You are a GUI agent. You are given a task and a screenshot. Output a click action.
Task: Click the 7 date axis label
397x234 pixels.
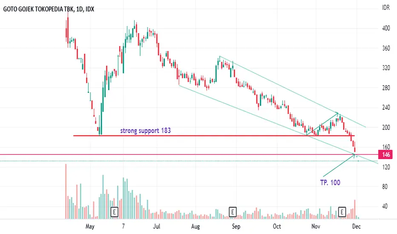[x=123, y=226]
